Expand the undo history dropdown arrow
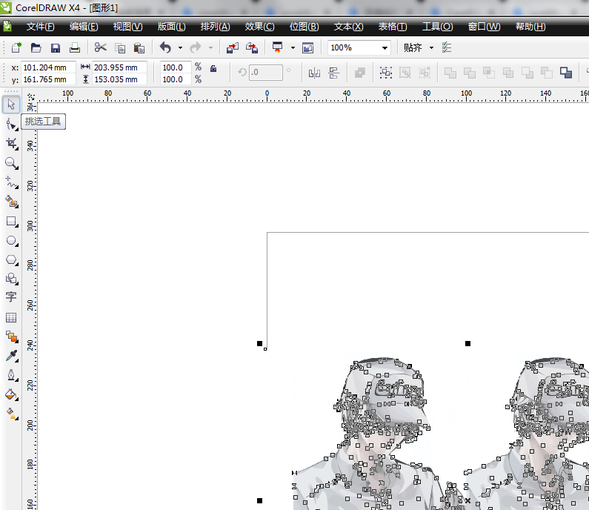This screenshot has height=510, width=589. coord(180,47)
